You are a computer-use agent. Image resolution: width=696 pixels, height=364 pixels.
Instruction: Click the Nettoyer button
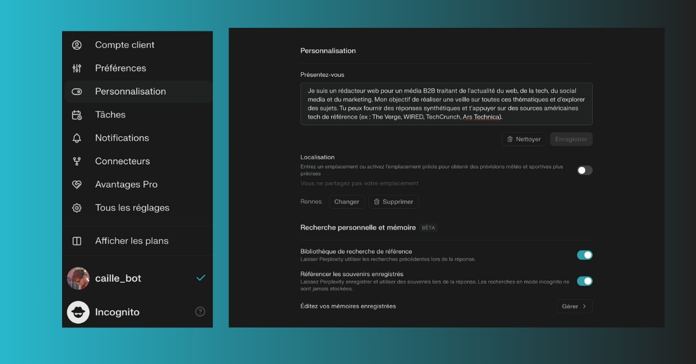coord(524,139)
